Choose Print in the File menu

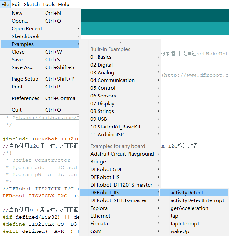click(x=40, y=87)
